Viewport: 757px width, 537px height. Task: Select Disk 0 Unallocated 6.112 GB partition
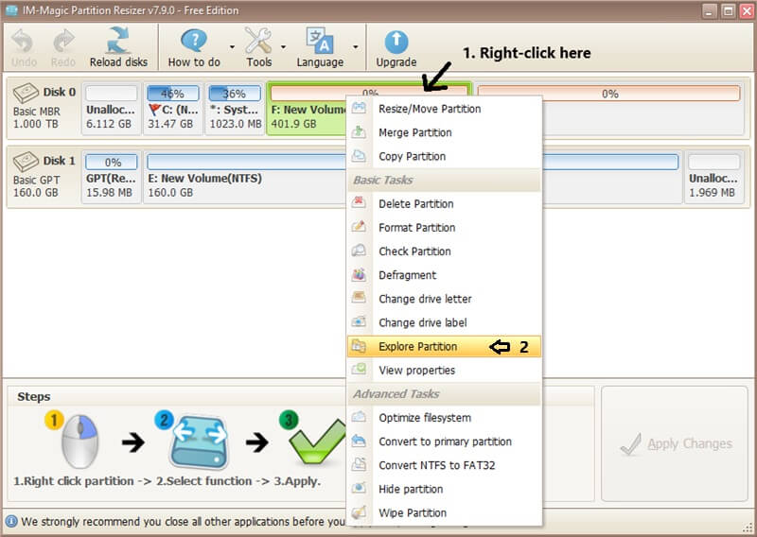(x=111, y=109)
